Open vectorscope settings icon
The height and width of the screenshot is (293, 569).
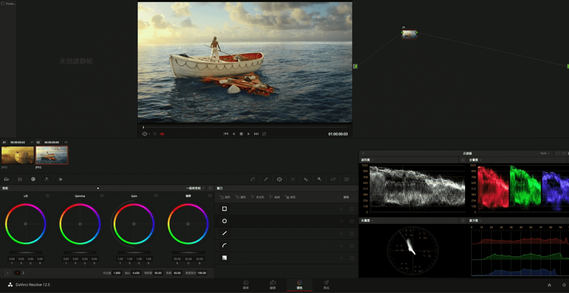coord(463,220)
